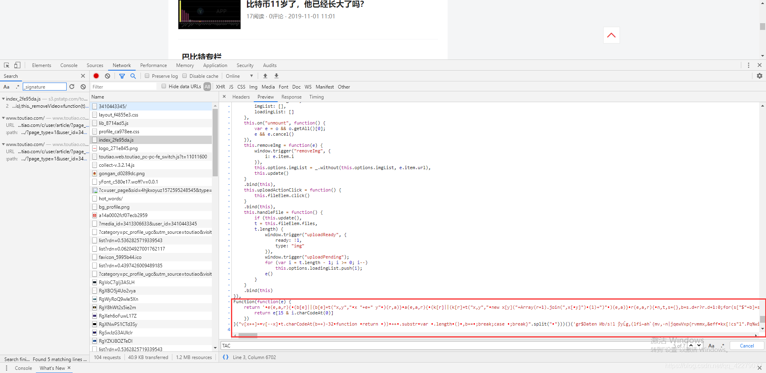
Task: Close the What's New drawer tab
Action: click(x=69, y=368)
